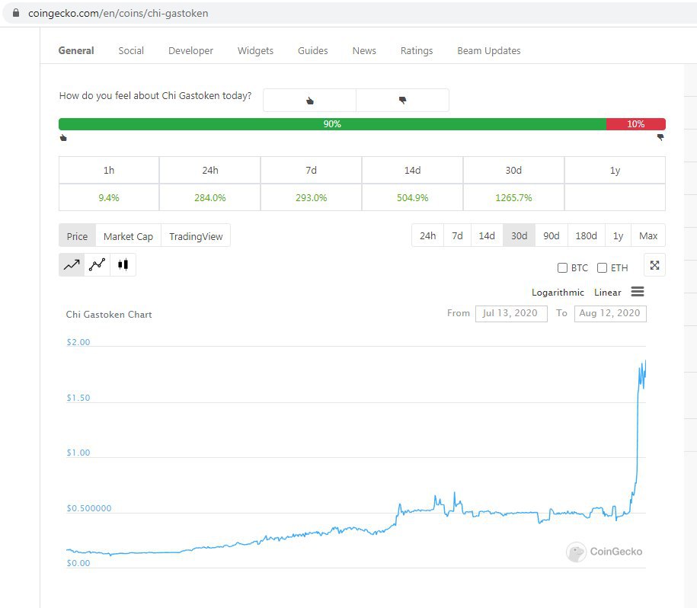Click the URL in the address bar

(x=118, y=14)
